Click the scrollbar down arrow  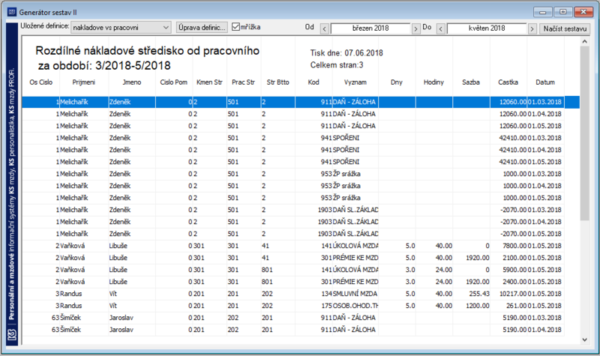[584, 340]
